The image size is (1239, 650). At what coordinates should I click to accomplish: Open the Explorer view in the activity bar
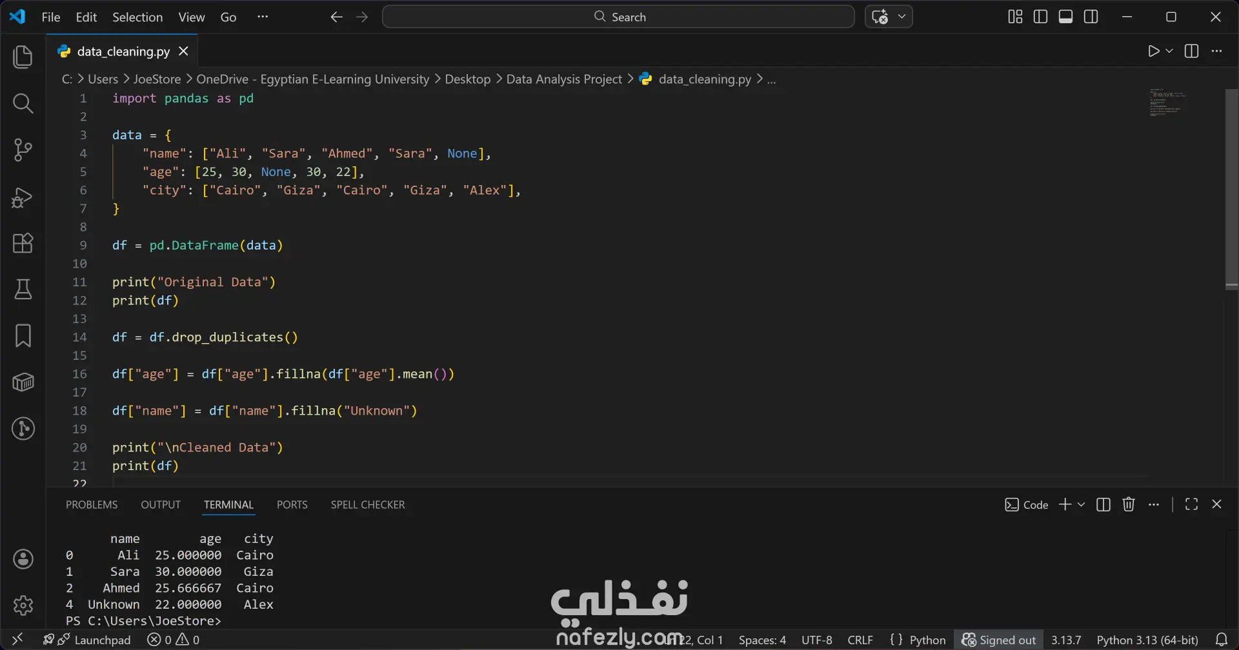point(23,57)
